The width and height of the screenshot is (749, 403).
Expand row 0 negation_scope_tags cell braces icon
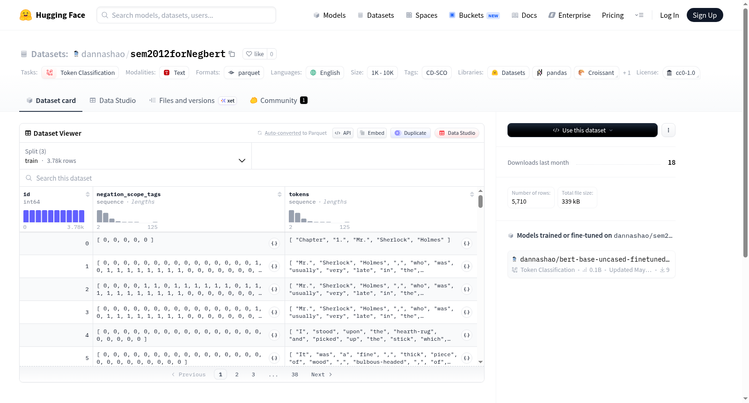(274, 243)
